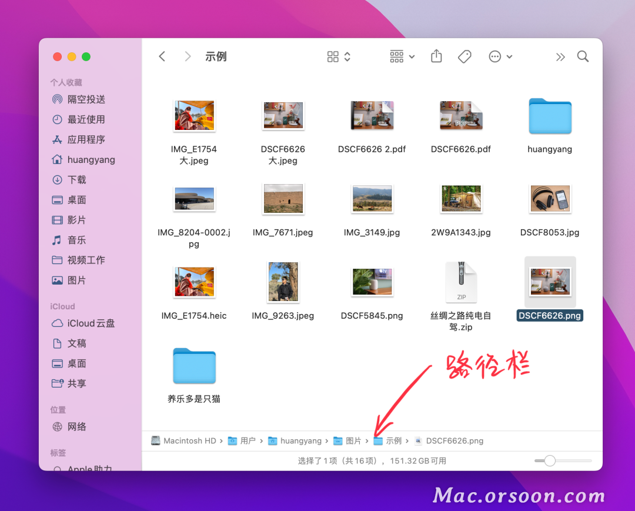Select IMG_3149.jpg thumbnail
635x511 pixels.
(372, 199)
